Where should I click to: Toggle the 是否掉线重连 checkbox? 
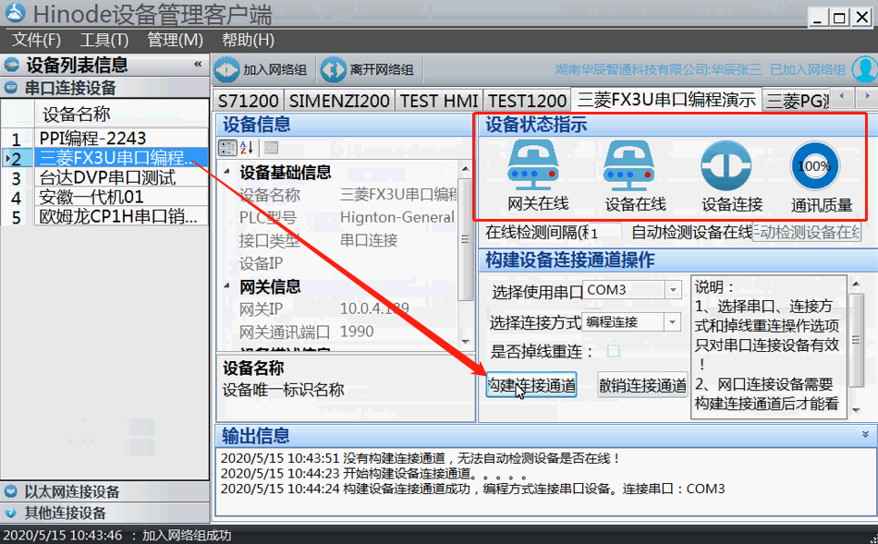tap(614, 351)
